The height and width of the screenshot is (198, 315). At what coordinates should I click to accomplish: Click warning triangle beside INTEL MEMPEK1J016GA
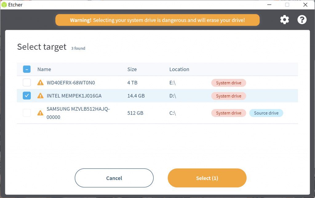pos(40,96)
